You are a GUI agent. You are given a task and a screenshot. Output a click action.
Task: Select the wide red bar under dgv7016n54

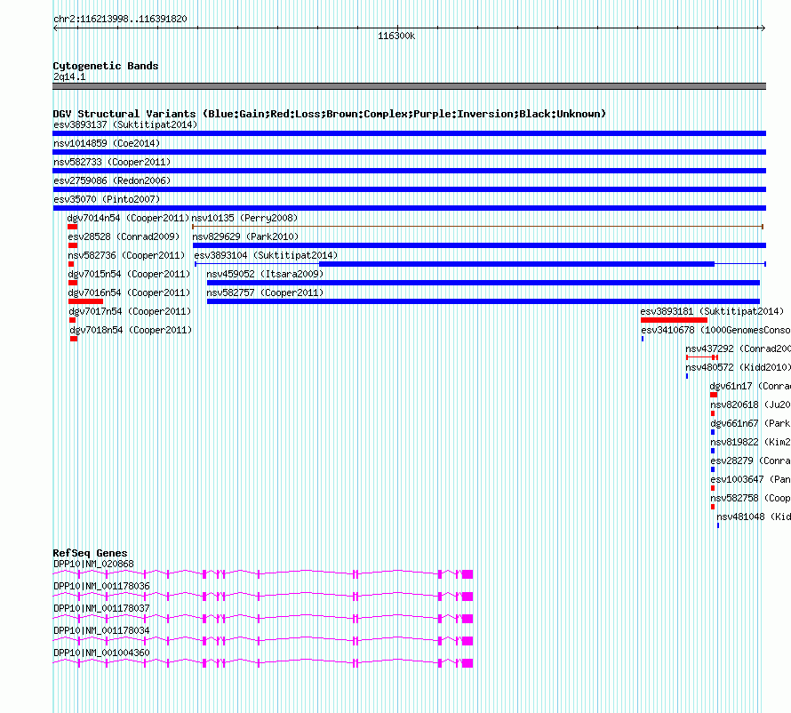[x=85, y=301]
